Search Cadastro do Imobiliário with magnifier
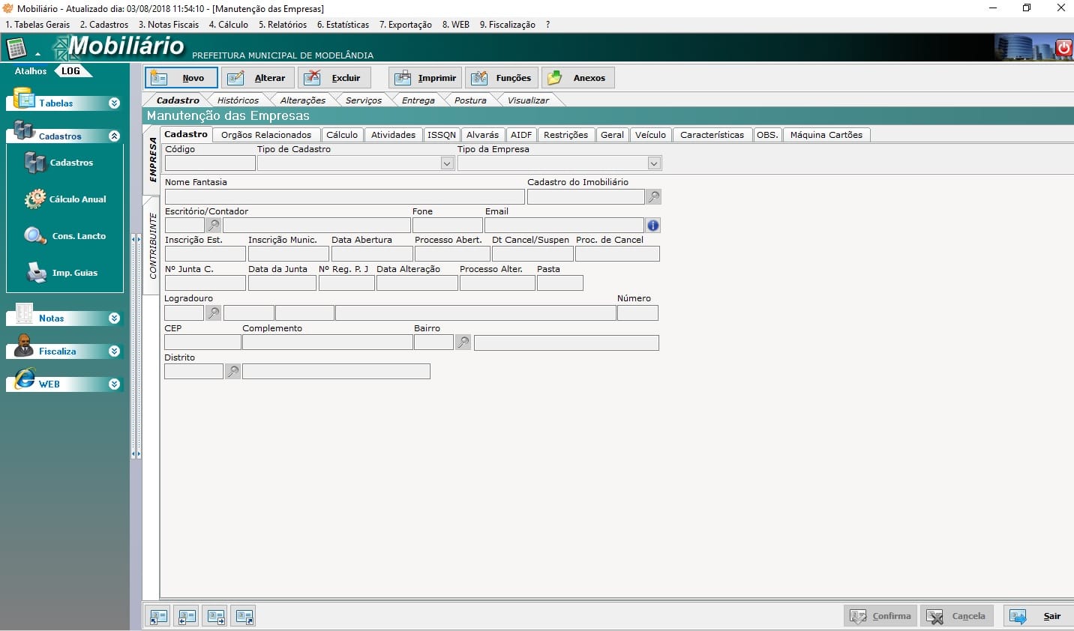1074x631 pixels. tap(654, 197)
